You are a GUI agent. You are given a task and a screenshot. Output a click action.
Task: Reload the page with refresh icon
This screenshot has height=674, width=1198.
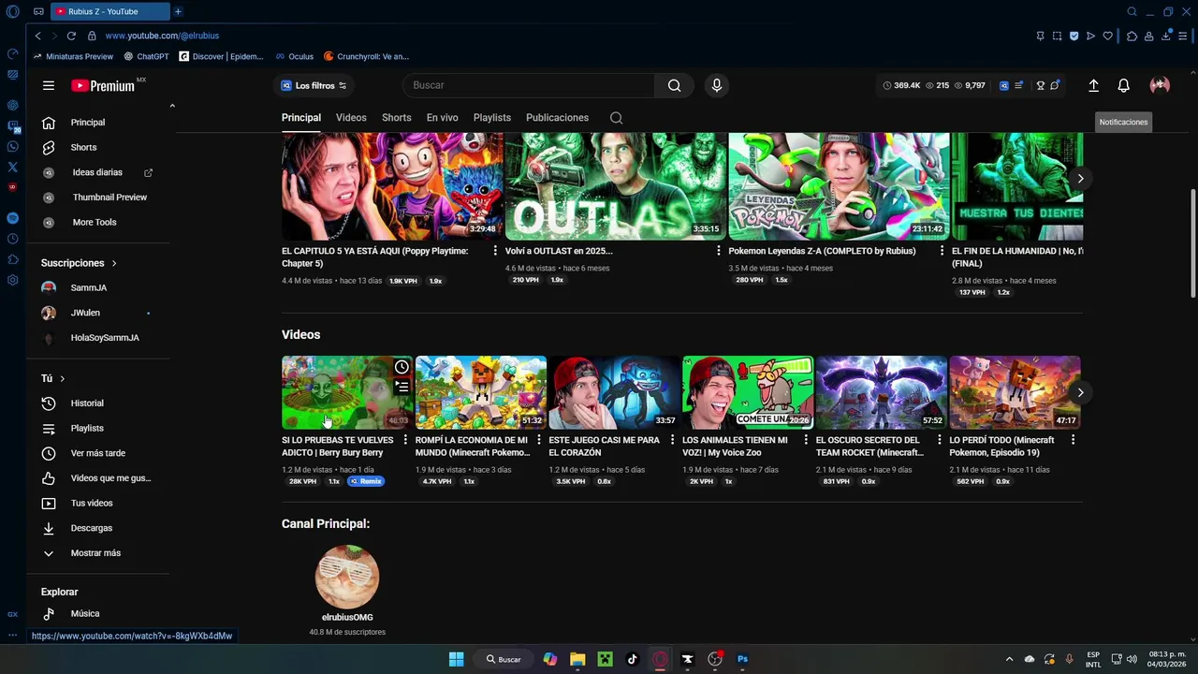tap(71, 36)
